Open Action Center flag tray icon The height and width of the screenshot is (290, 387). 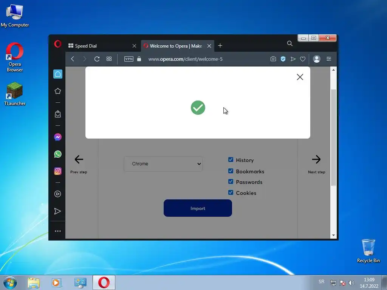(x=342, y=283)
